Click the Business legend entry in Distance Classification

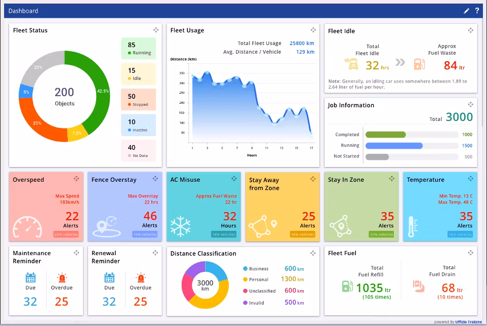258,269
